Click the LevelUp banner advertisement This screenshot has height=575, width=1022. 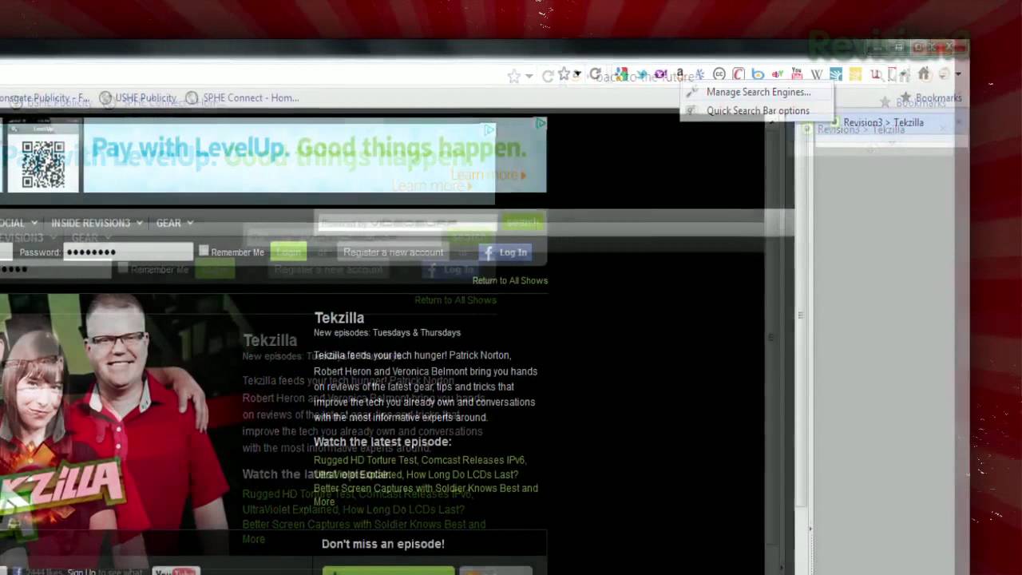coord(315,157)
